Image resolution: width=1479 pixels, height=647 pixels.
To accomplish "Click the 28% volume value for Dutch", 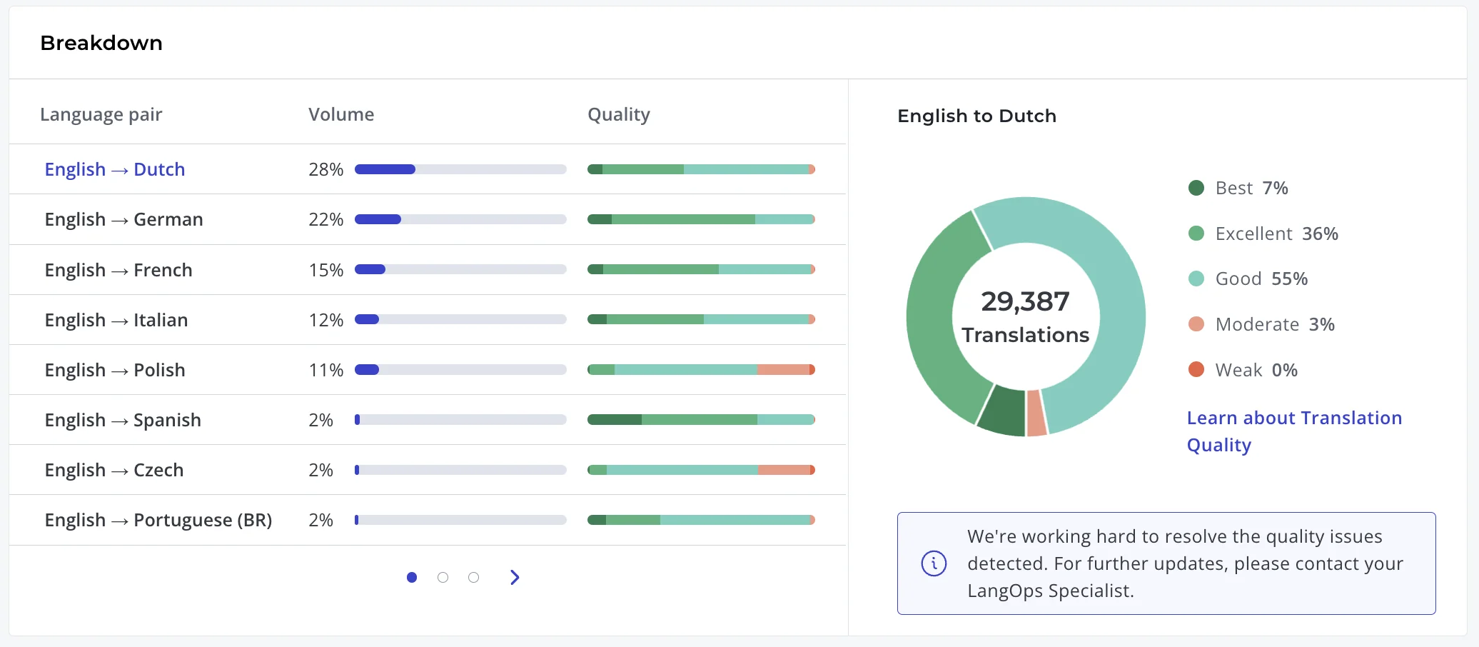I will (326, 169).
